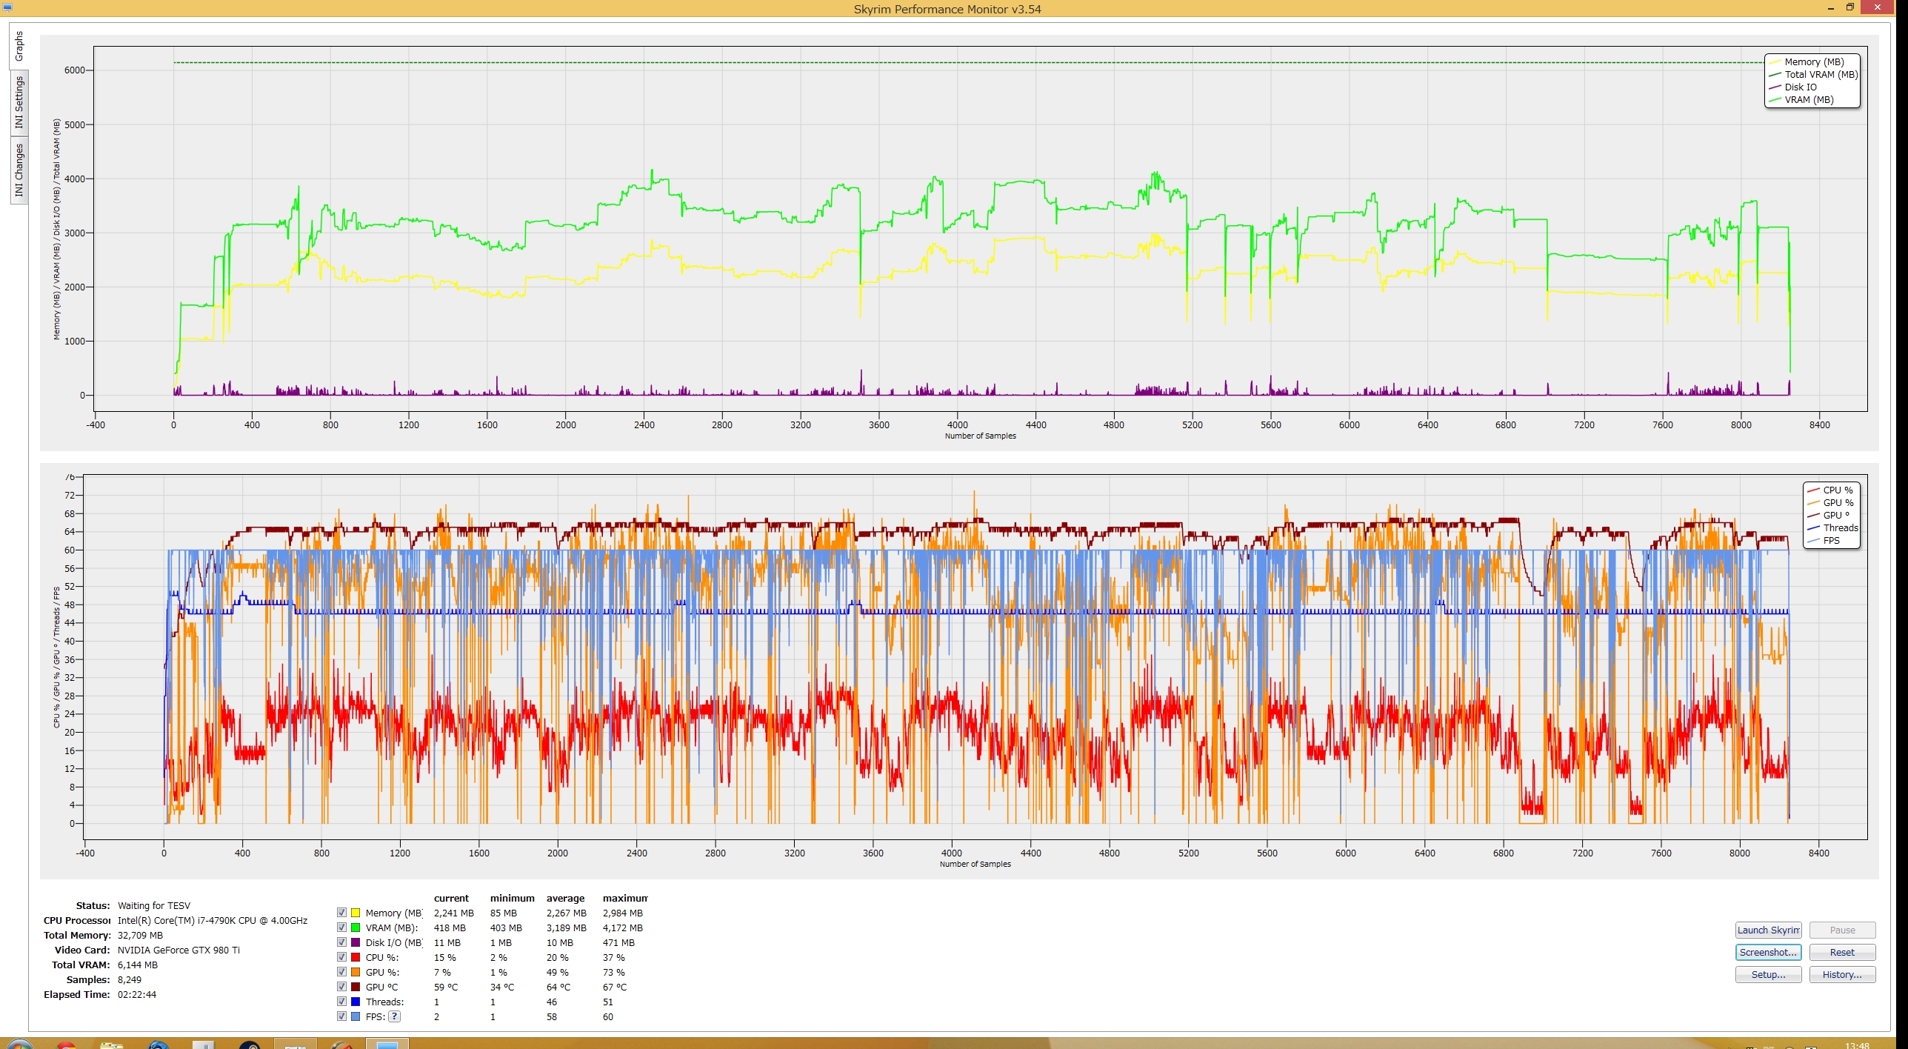Click the video card 'NVIDIA GeForce GTX 980 Ti'
Screen dimensions: 1908x1049
tap(179, 950)
